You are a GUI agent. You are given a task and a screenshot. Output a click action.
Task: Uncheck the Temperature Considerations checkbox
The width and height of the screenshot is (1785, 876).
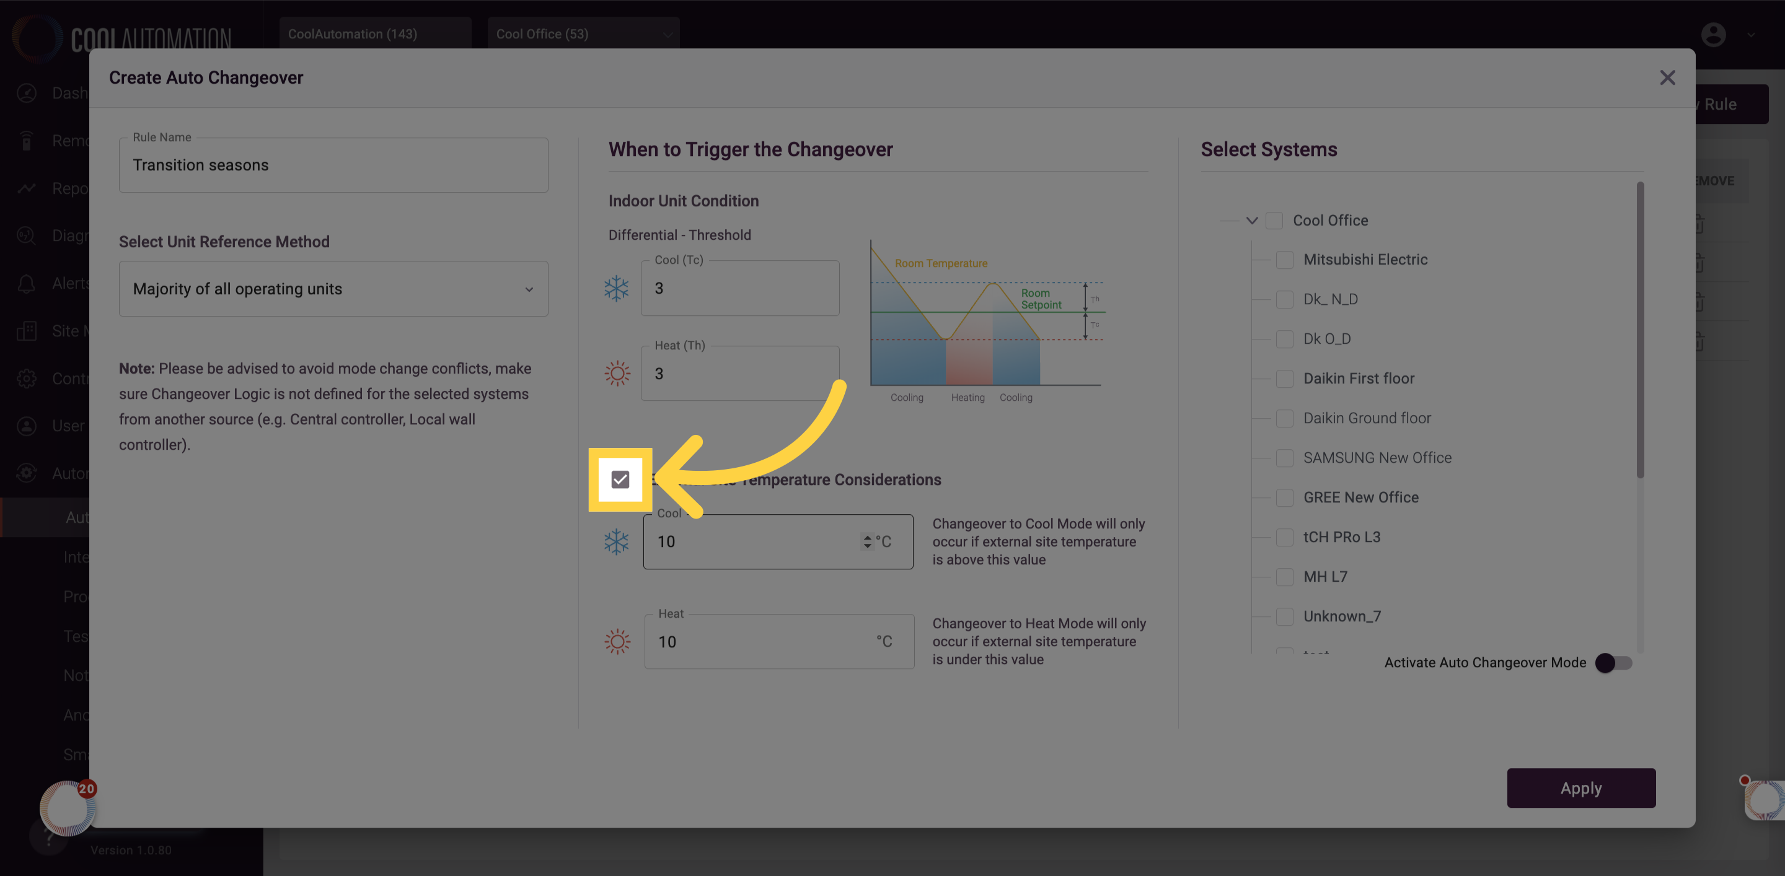tap(620, 480)
